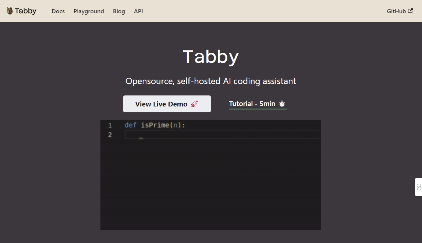422x243 pixels.
Task: Click the View Live Demo button
Action: [167, 104]
